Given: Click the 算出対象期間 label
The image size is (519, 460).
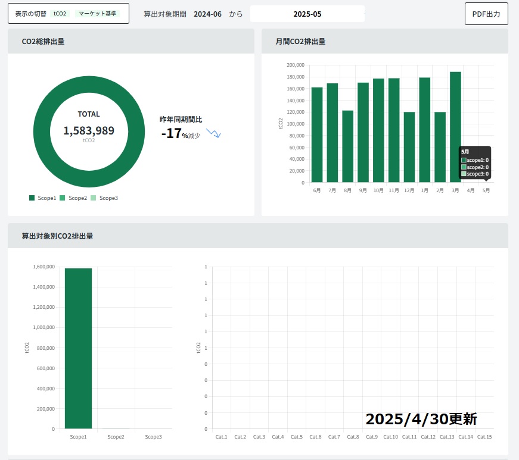Looking at the screenshot, I should tap(165, 14).
